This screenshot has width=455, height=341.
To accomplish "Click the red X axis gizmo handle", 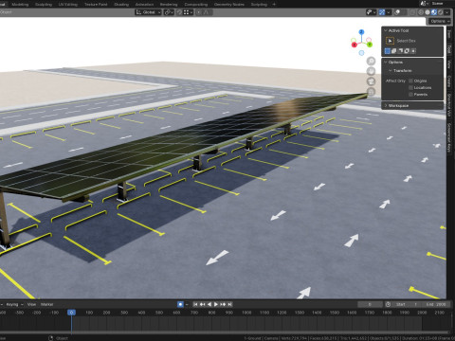I will click(355, 45).
